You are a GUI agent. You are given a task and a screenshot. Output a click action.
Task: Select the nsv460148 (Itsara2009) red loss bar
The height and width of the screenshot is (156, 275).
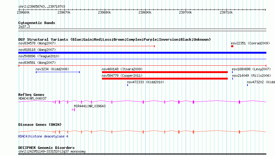(165, 72)
